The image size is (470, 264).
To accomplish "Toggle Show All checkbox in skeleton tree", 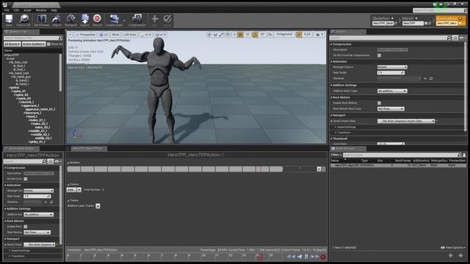I will (x=48, y=44).
